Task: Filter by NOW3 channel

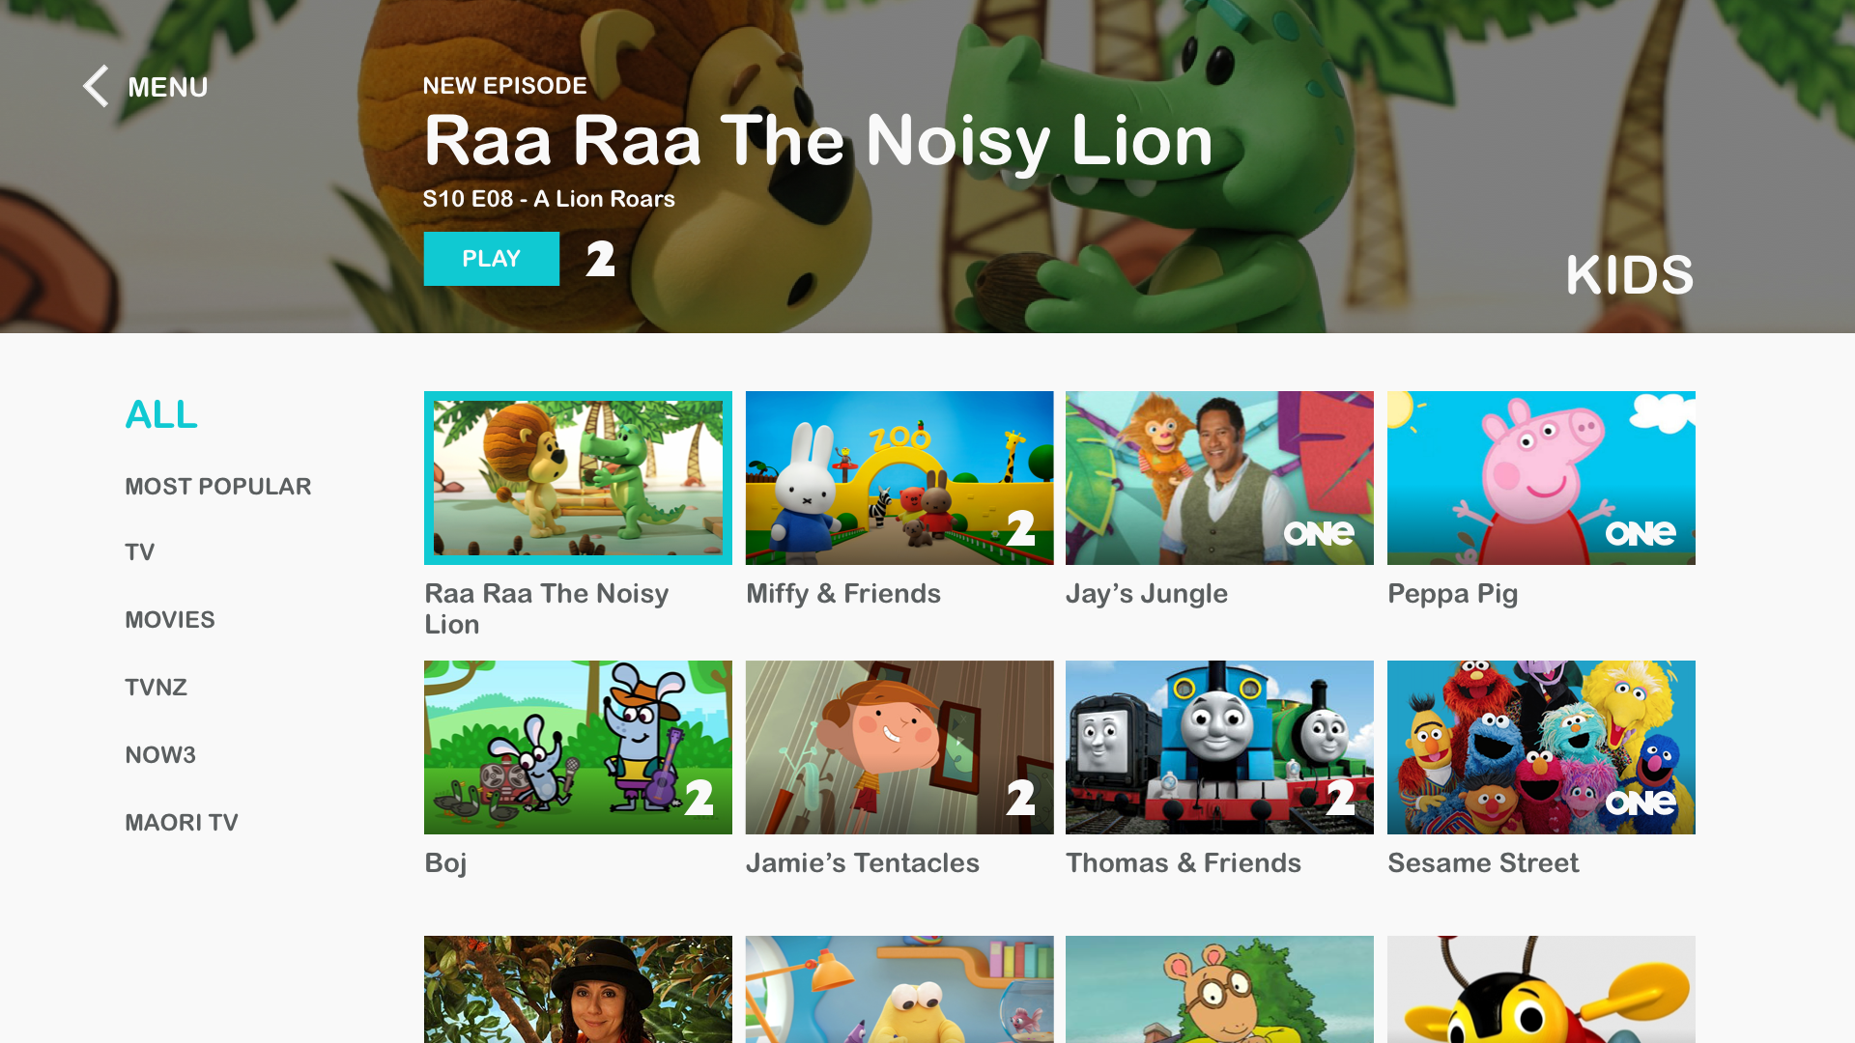Action: tap(160, 755)
